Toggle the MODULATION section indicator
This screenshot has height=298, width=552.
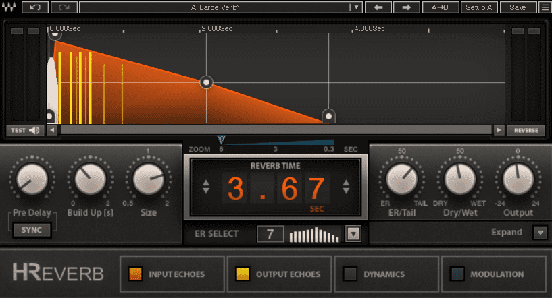(x=457, y=274)
